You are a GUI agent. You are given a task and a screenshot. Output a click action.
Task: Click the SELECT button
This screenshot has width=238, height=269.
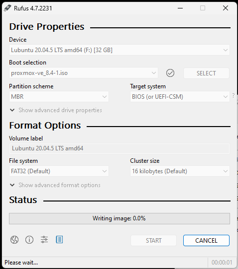coord(206,73)
